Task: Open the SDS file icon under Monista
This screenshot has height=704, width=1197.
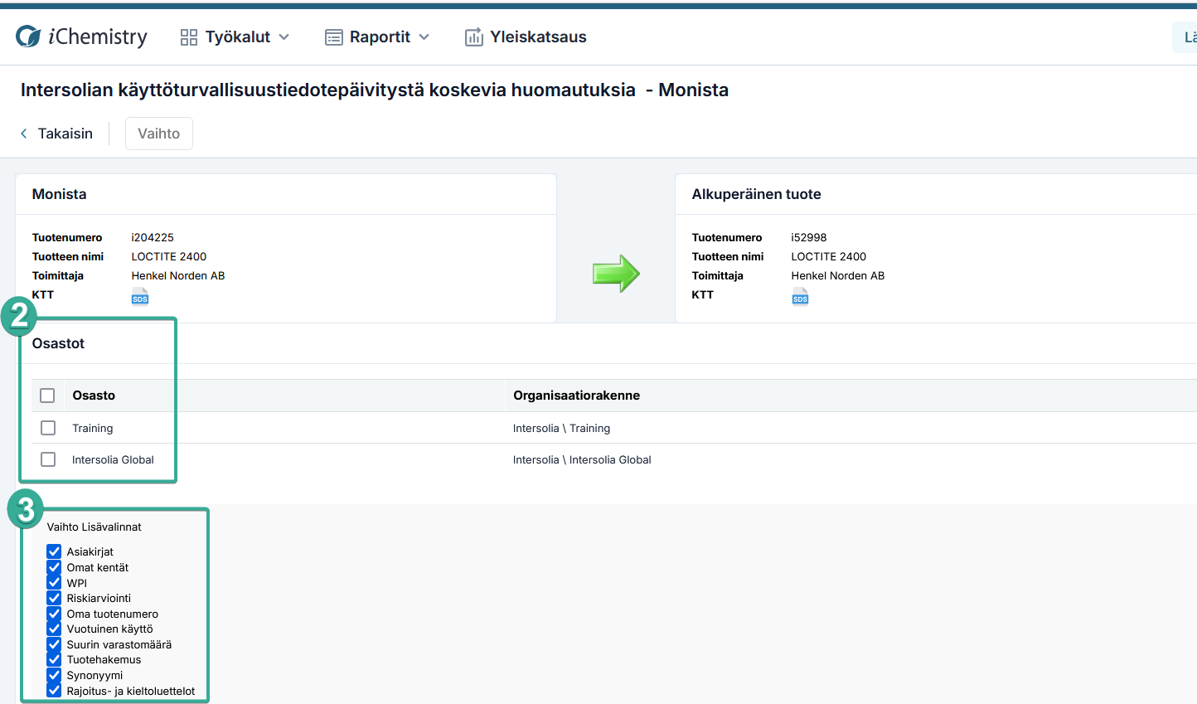Action: 140,297
